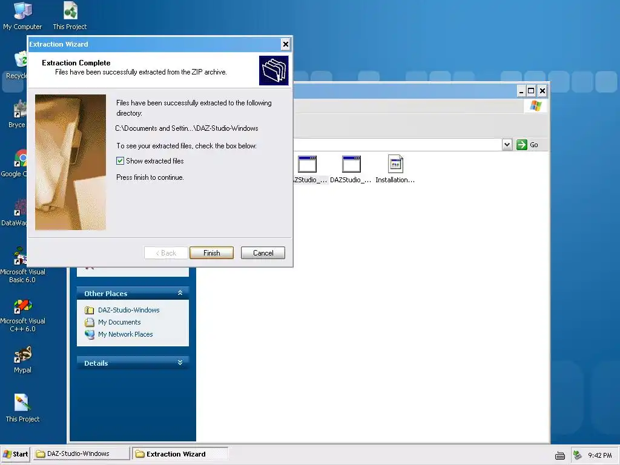This screenshot has height=465, width=620.
Task: Click the Explorer address bar field
Action: pos(397,145)
